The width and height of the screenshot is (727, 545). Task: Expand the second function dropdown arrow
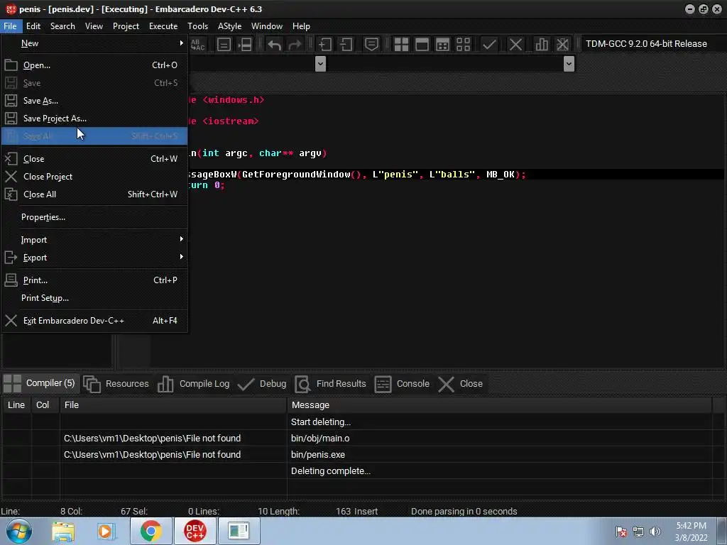(x=569, y=63)
